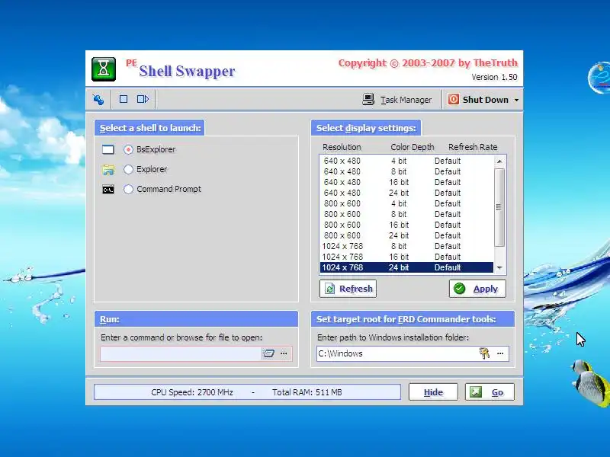Select the Explorer shell radio button
Screen dimensions: 610x457
tap(128, 169)
